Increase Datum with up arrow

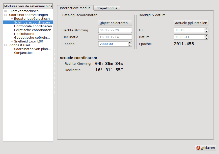(206, 36)
